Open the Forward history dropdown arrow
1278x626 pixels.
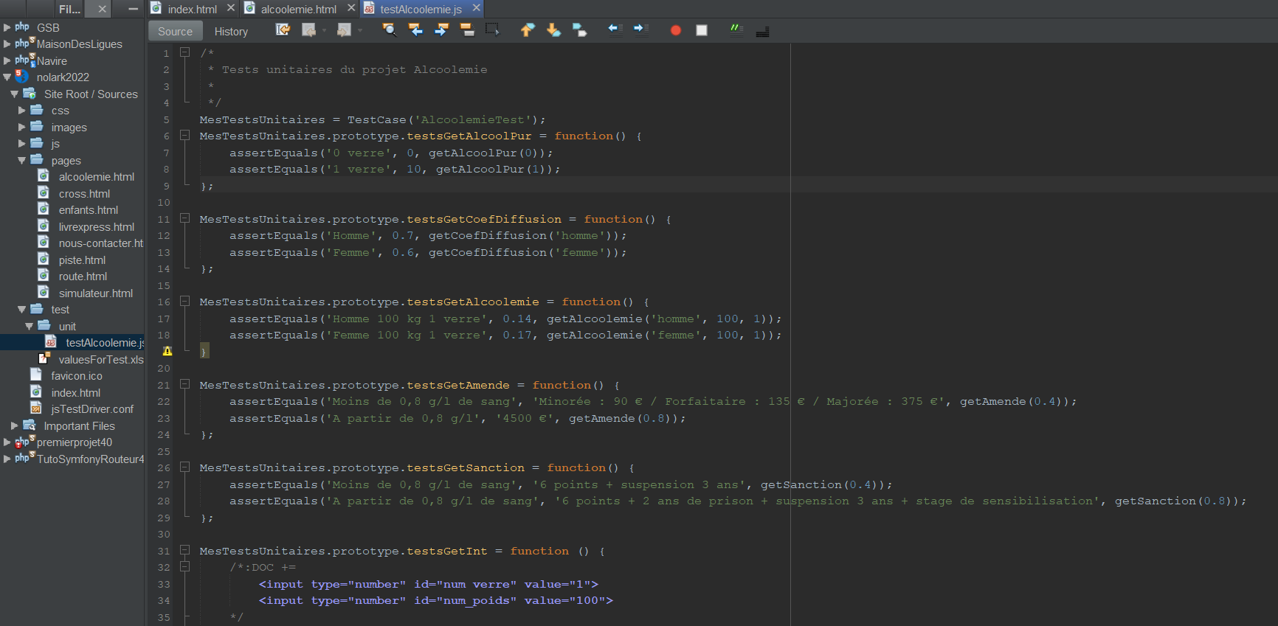(360, 30)
